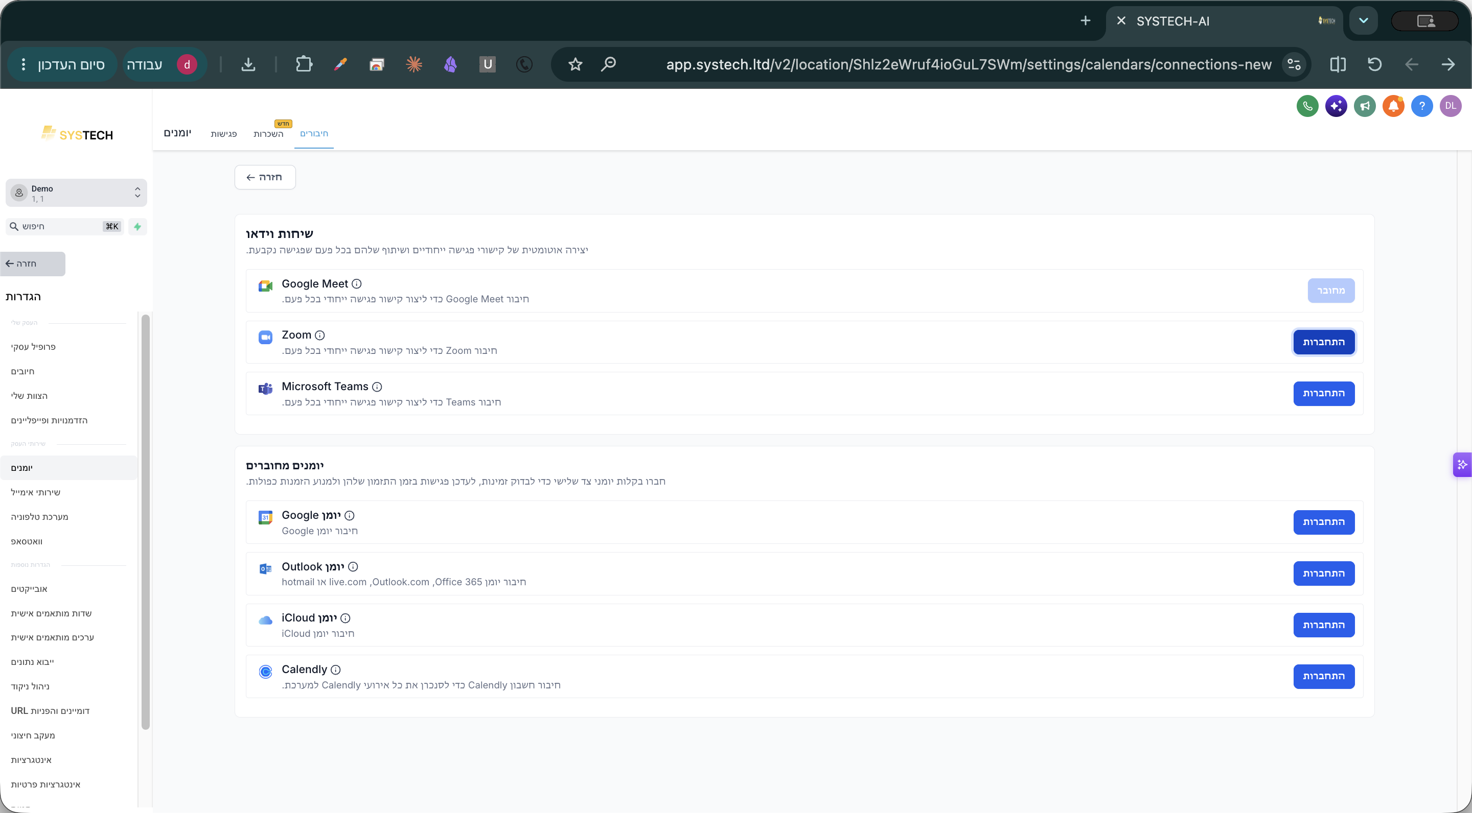Click the green phone call icon
This screenshot has width=1472, height=813.
pyautogui.click(x=1307, y=106)
